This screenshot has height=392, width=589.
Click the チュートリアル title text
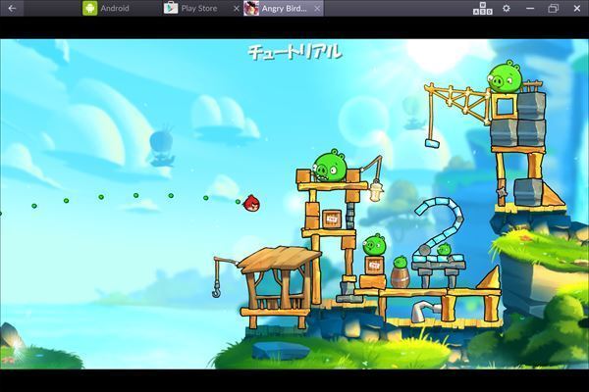tap(294, 52)
